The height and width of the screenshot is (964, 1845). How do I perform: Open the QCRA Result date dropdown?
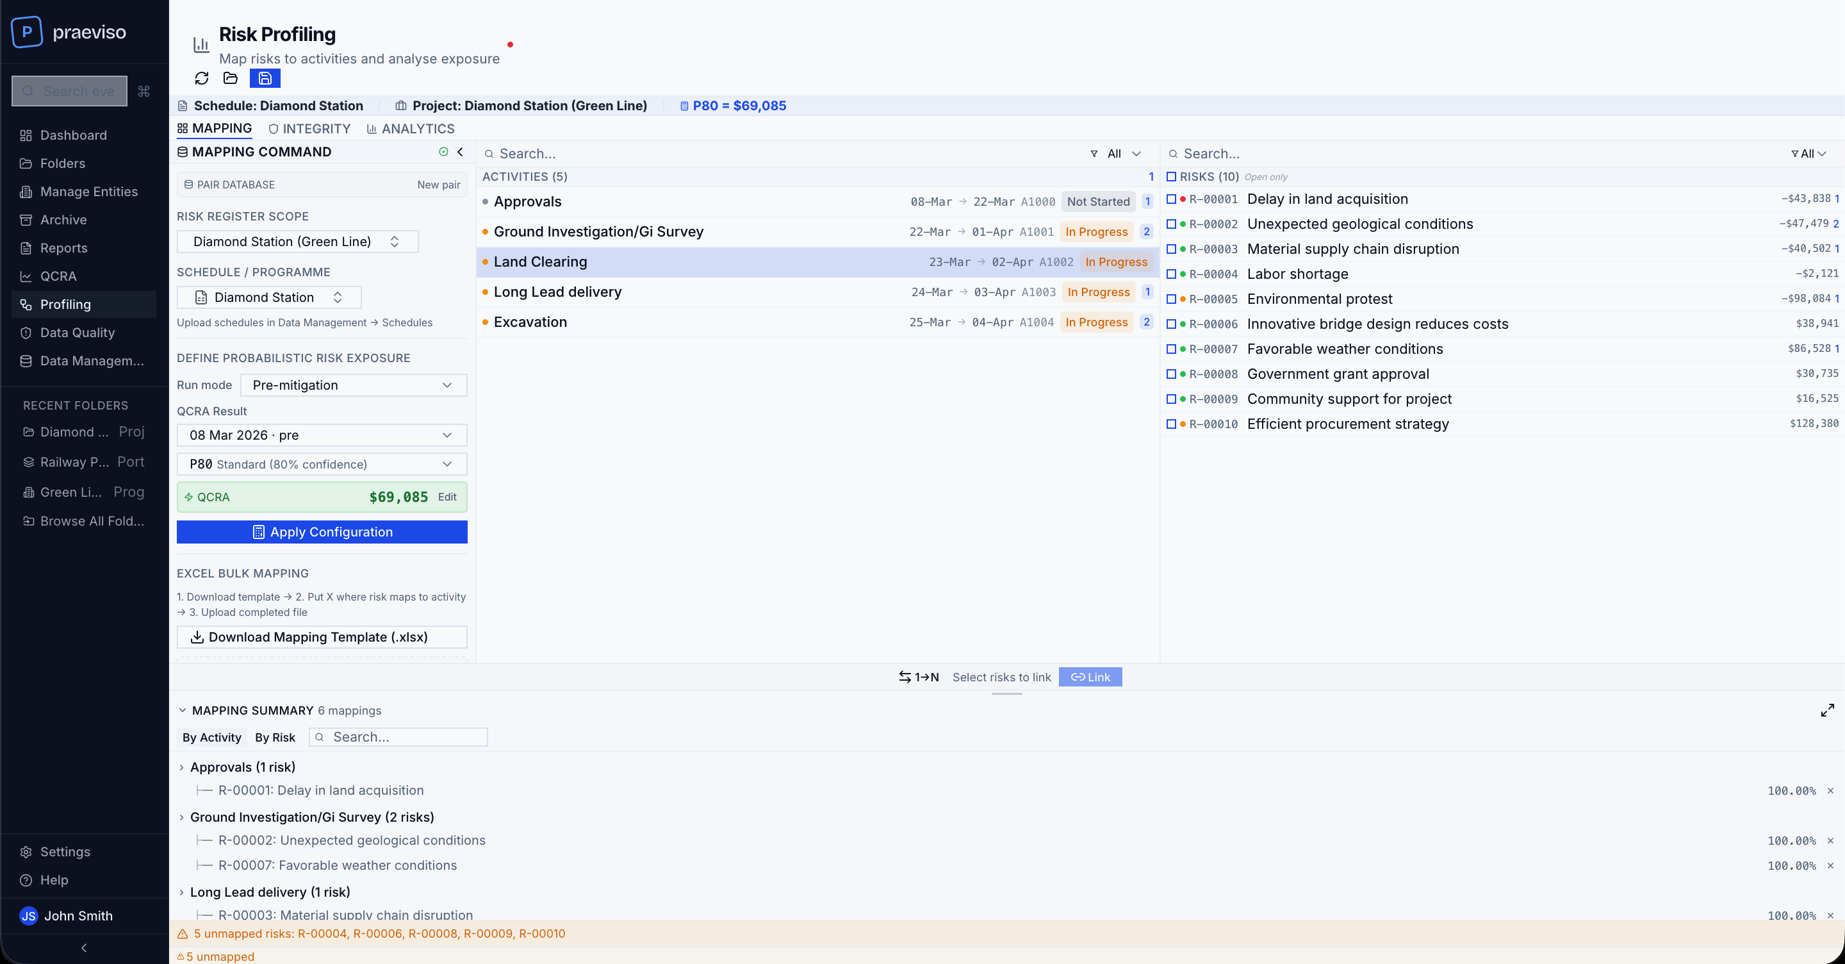point(321,435)
